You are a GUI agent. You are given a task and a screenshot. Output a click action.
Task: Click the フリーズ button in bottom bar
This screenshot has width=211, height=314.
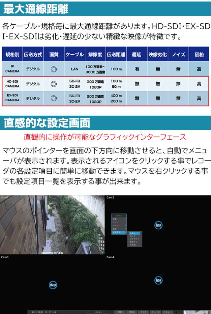(155, 311)
